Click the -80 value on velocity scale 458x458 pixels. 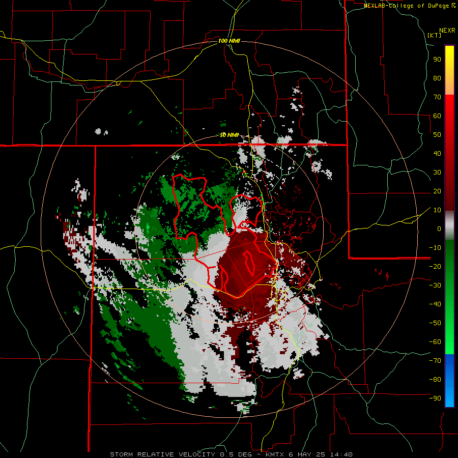(x=435, y=380)
